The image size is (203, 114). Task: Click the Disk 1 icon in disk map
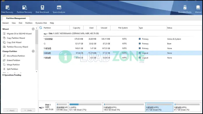(x=42, y=108)
